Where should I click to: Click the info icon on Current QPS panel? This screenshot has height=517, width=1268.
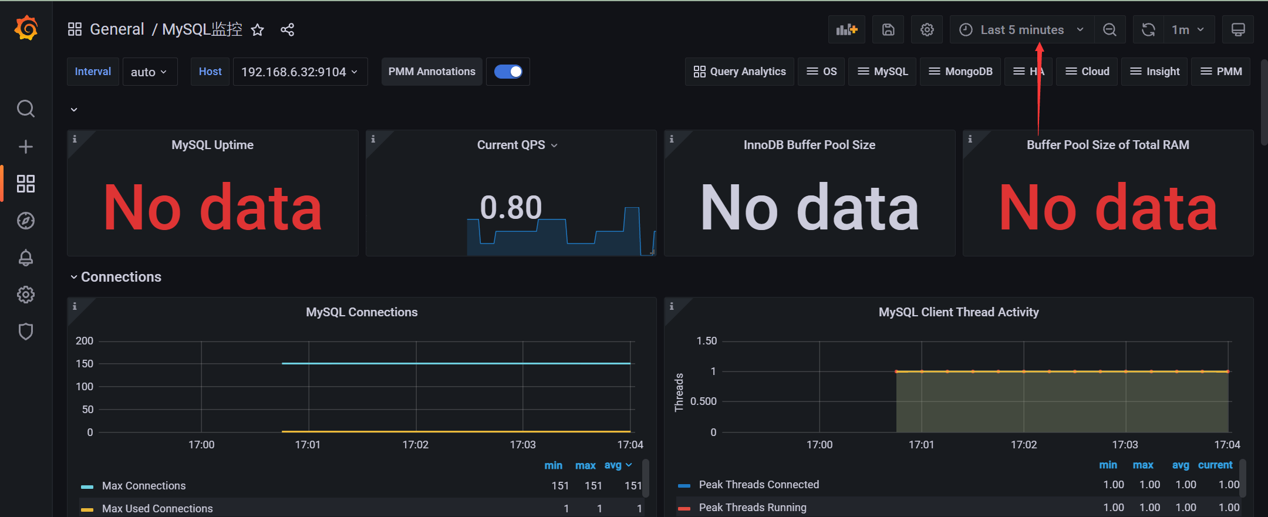373,139
